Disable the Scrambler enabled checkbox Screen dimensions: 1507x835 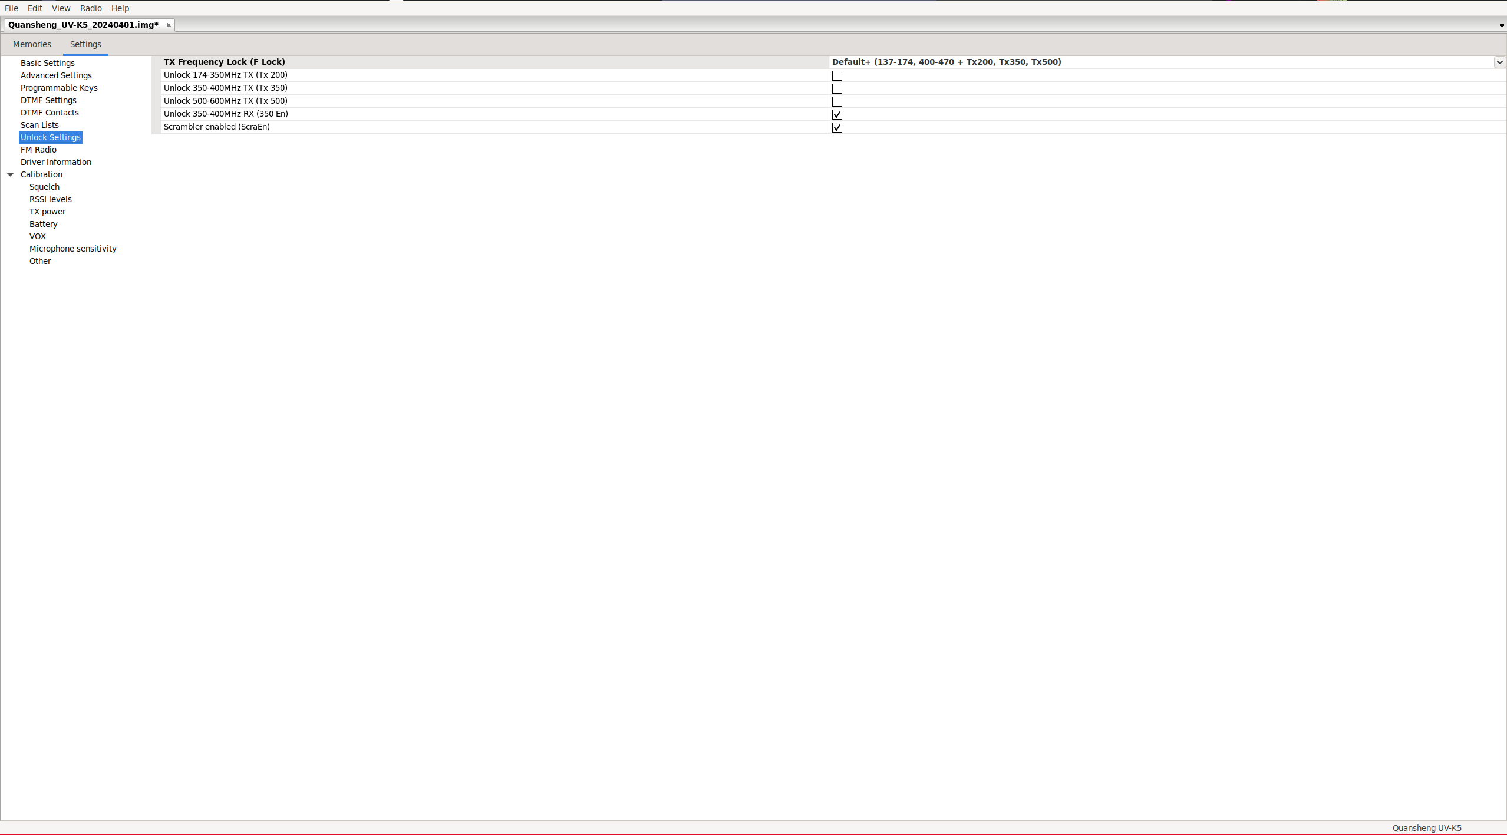point(837,127)
